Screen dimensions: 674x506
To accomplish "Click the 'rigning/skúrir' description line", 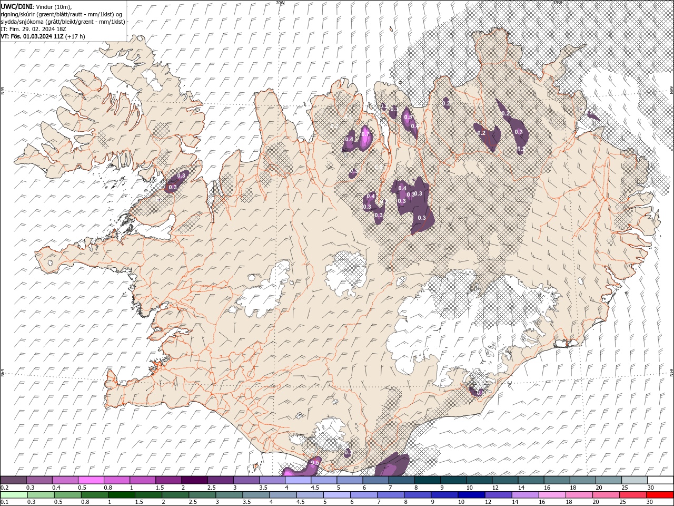I will click(62, 14).
